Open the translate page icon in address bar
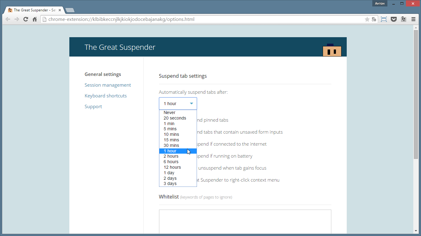421x236 pixels. click(374, 19)
